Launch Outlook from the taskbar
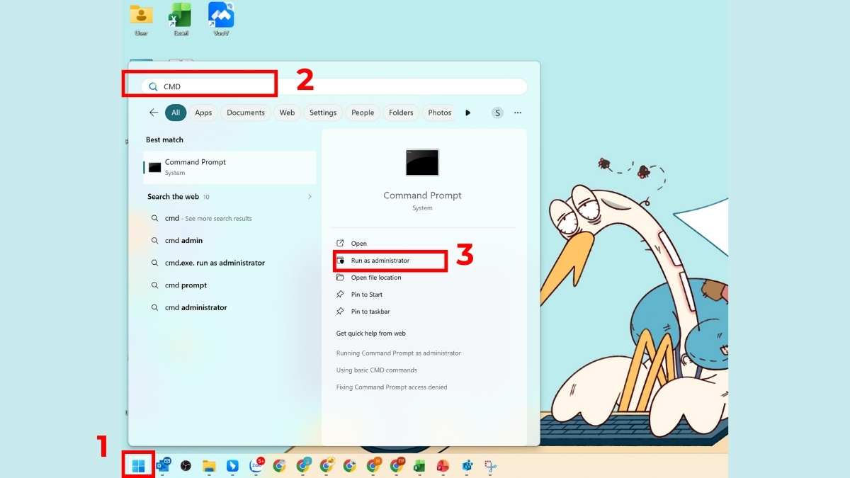The width and height of the screenshot is (850, 478). click(x=163, y=465)
